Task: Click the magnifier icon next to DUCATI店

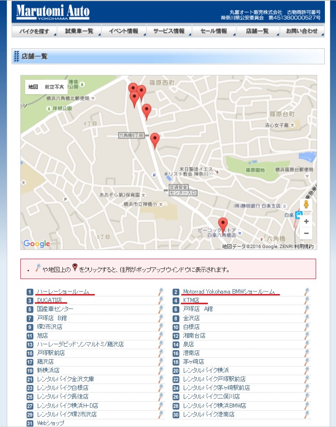Action: tap(161, 300)
